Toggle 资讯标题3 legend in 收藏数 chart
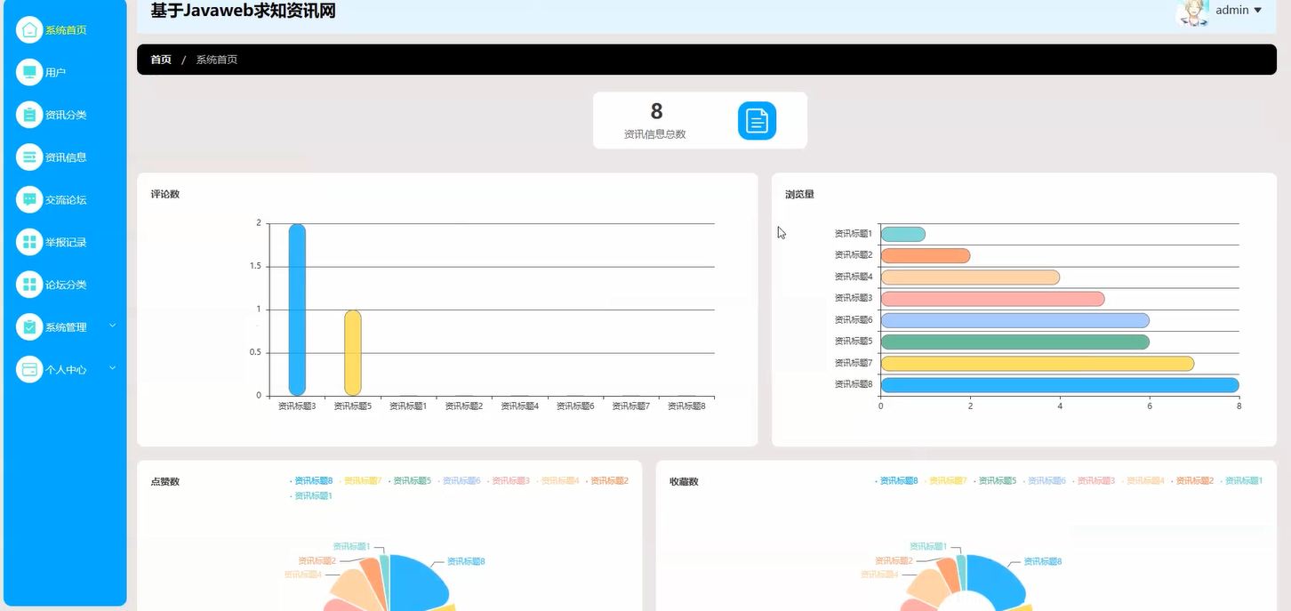 (1094, 481)
